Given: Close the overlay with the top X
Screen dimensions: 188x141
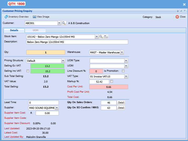Looking at the screenshot, I should tap(184, 4).
